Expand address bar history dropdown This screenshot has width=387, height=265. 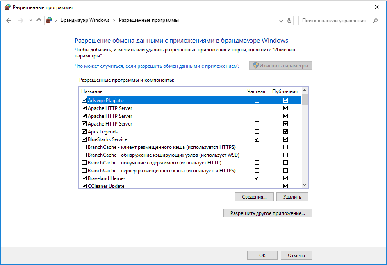click(281, 21)
